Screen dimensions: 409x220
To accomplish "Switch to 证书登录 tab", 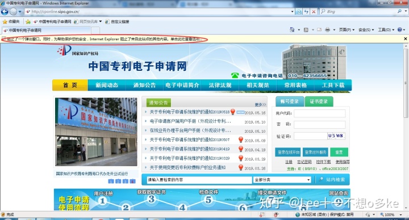I will (319, 101).
